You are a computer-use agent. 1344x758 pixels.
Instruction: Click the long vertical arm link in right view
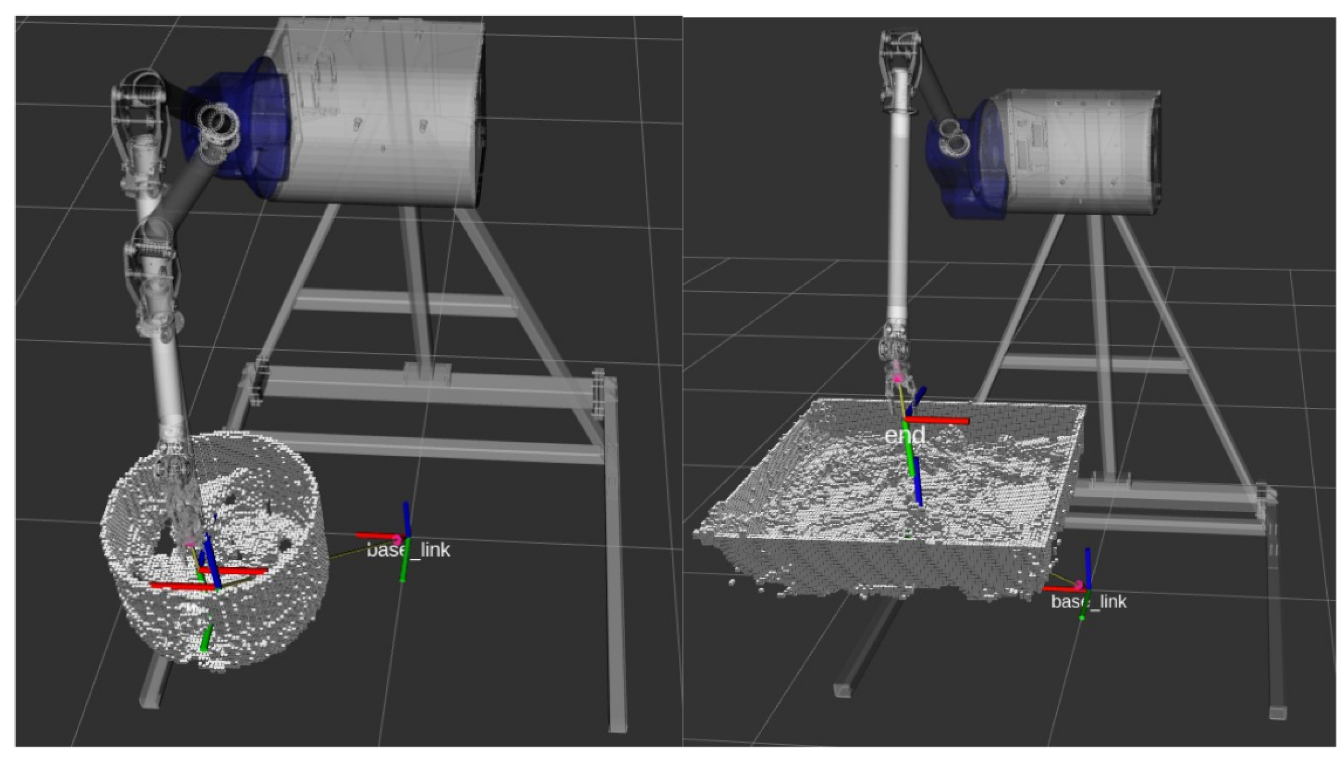tap(899, 209)
